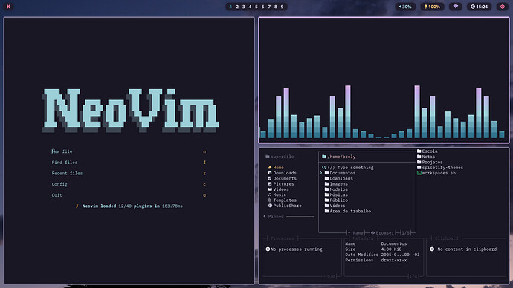Open the K launcher icon
Screen dimensions: 513x288
pos(8,7)
